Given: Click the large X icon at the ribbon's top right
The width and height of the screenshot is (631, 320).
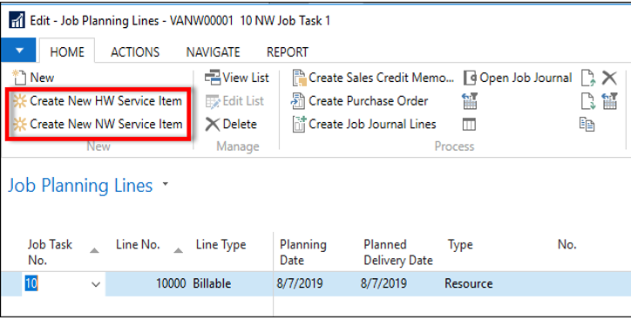Looking at the screenshot, I should tap(609, 78).
